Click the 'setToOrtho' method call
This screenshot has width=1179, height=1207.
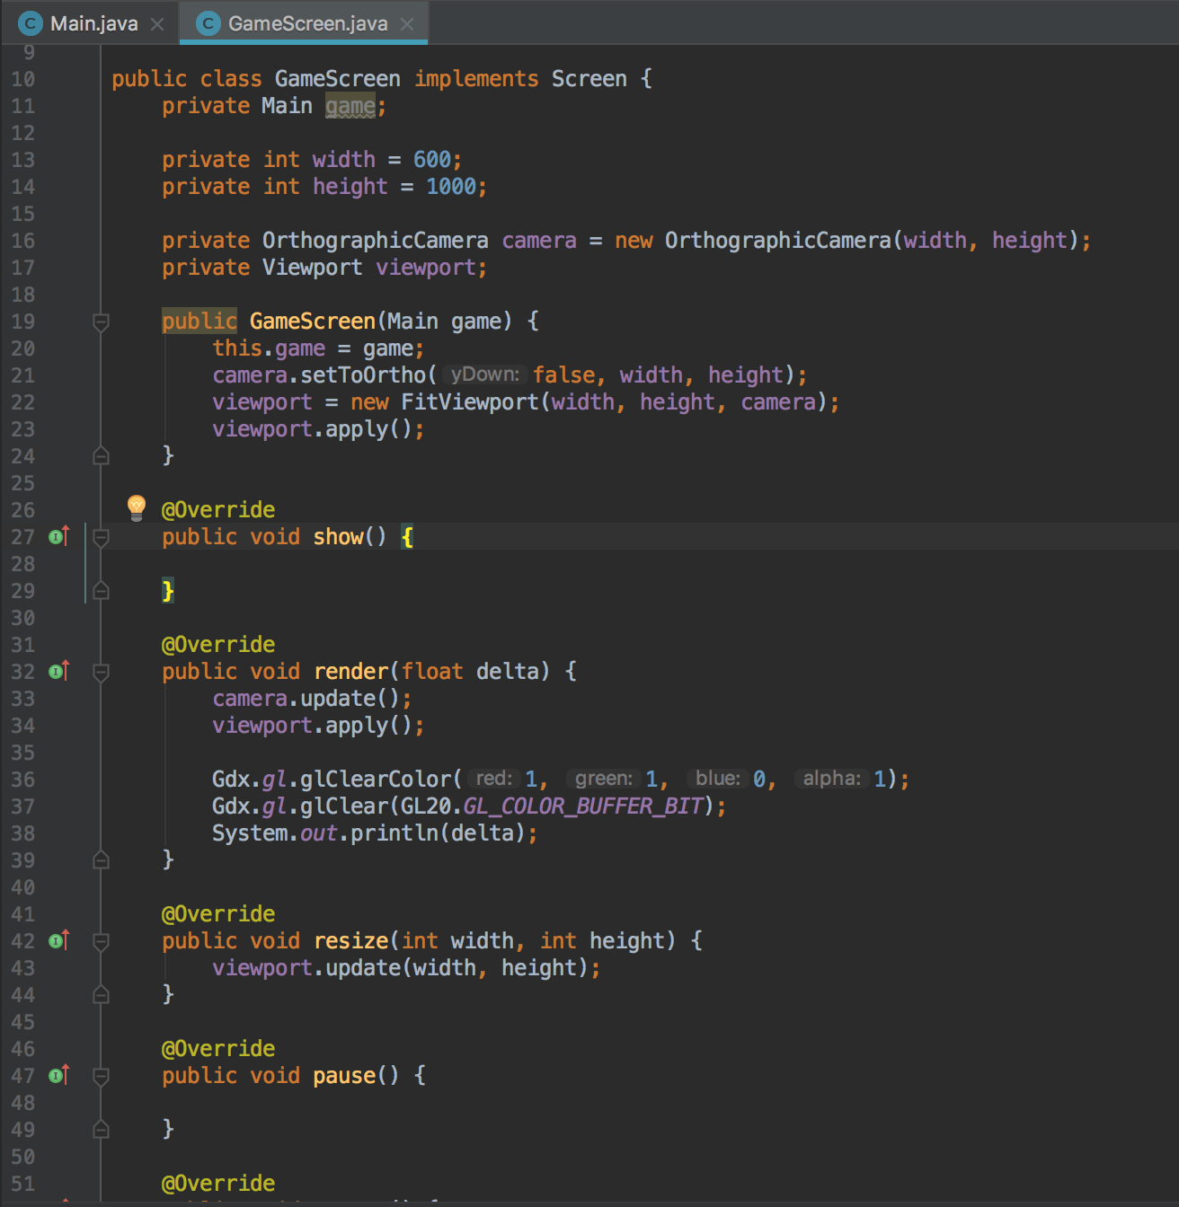pyautogui.click(x=363, y=375)
